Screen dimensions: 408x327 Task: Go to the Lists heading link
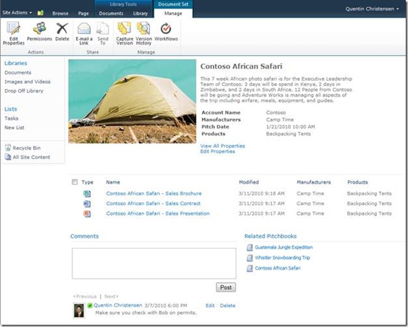[11, 109]
